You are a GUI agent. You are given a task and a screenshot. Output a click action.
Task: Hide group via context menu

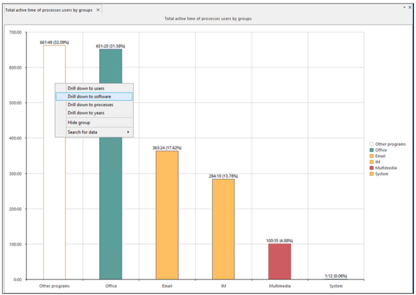tap(79, 122)
